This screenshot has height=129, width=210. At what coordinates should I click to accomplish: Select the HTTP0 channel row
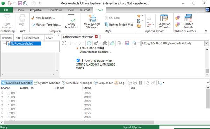coord(103,93)
